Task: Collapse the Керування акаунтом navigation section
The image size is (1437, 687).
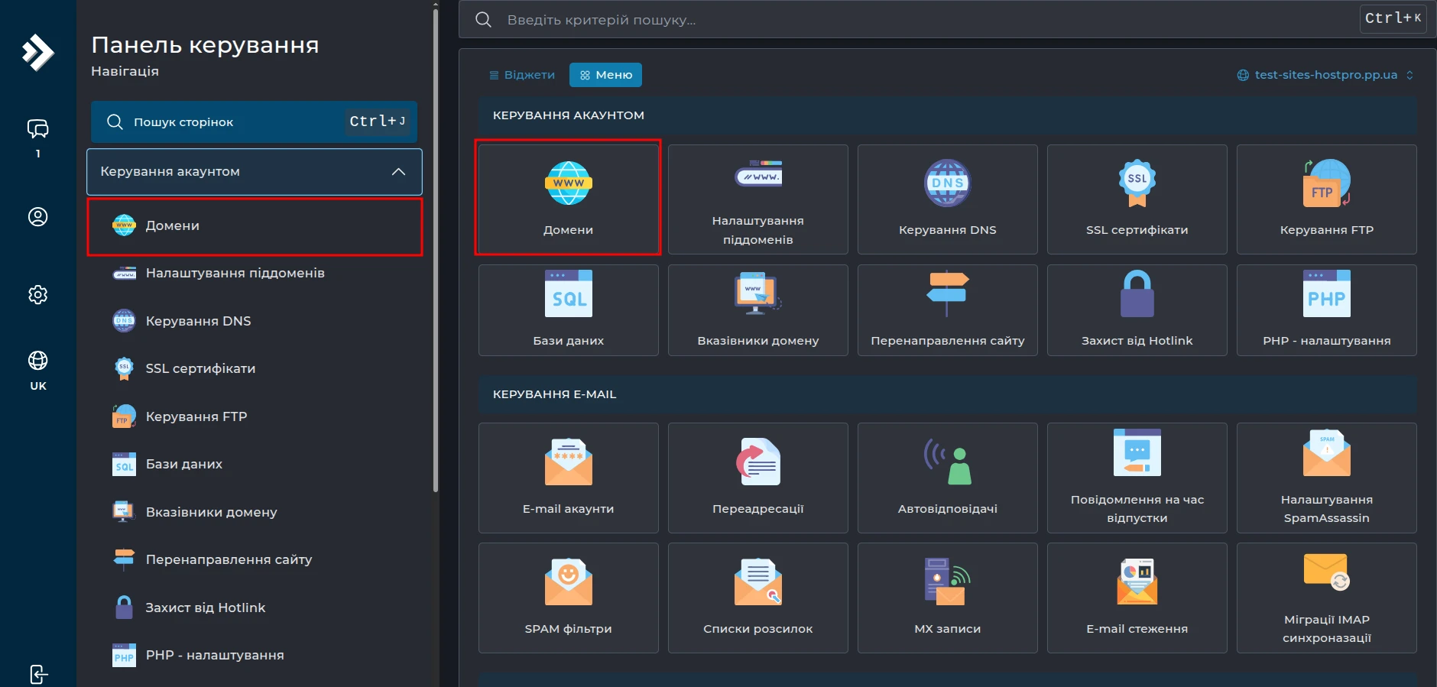Action: pos(255,172)
